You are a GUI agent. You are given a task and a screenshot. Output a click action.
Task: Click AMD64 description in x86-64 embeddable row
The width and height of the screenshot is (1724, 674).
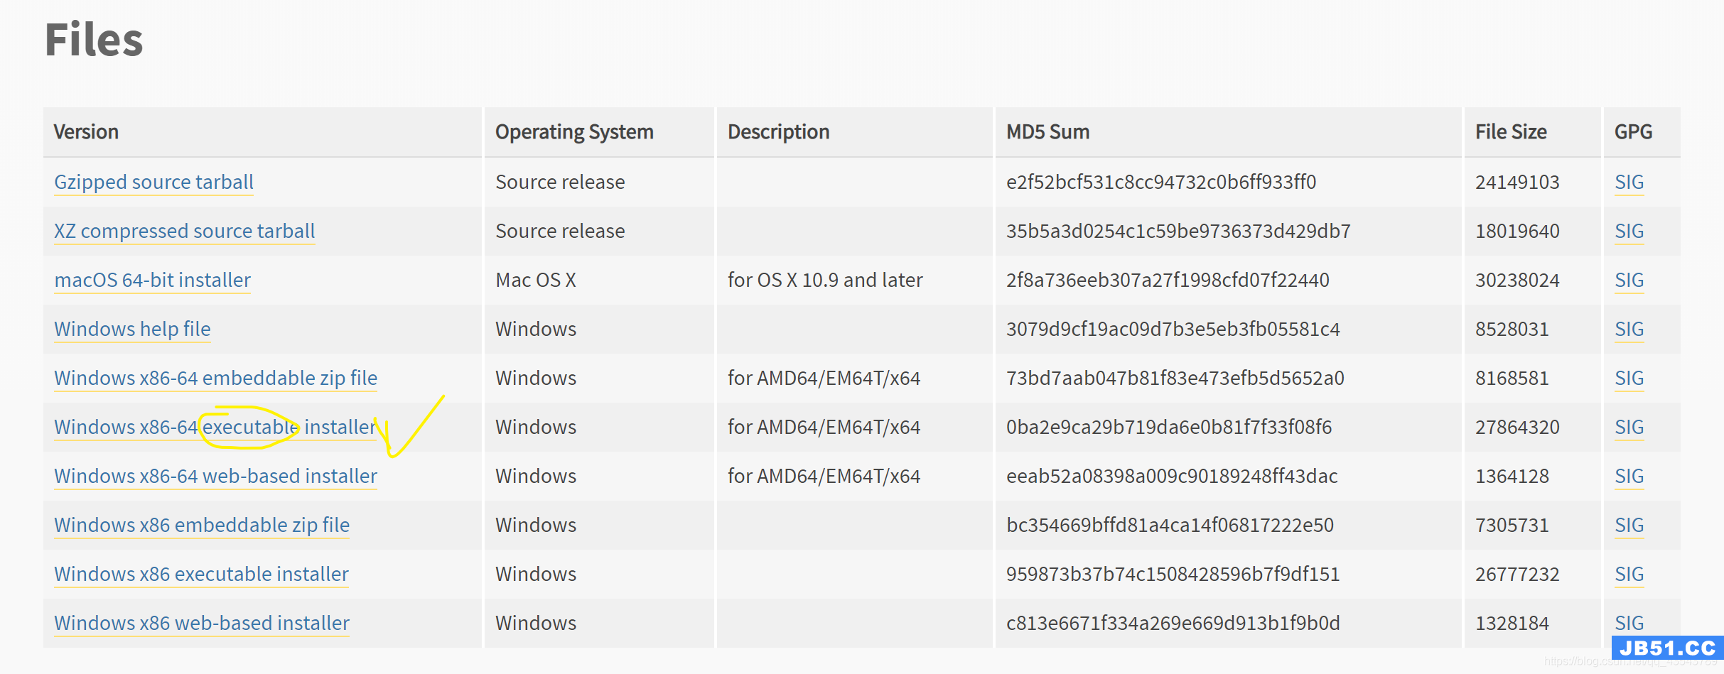click(824, 379)
